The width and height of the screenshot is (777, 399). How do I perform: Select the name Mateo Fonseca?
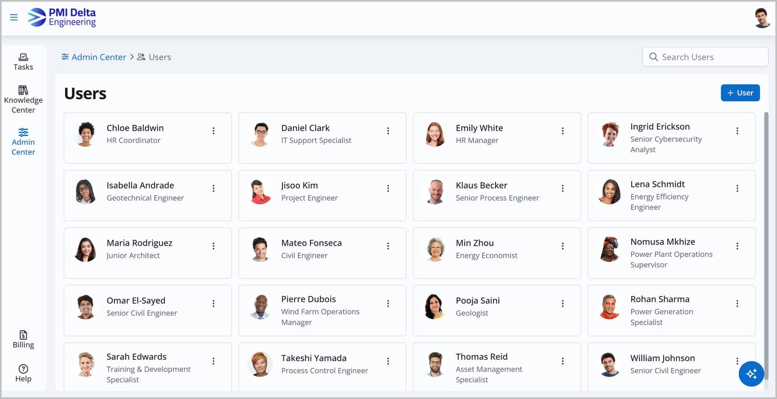(311, 243)
